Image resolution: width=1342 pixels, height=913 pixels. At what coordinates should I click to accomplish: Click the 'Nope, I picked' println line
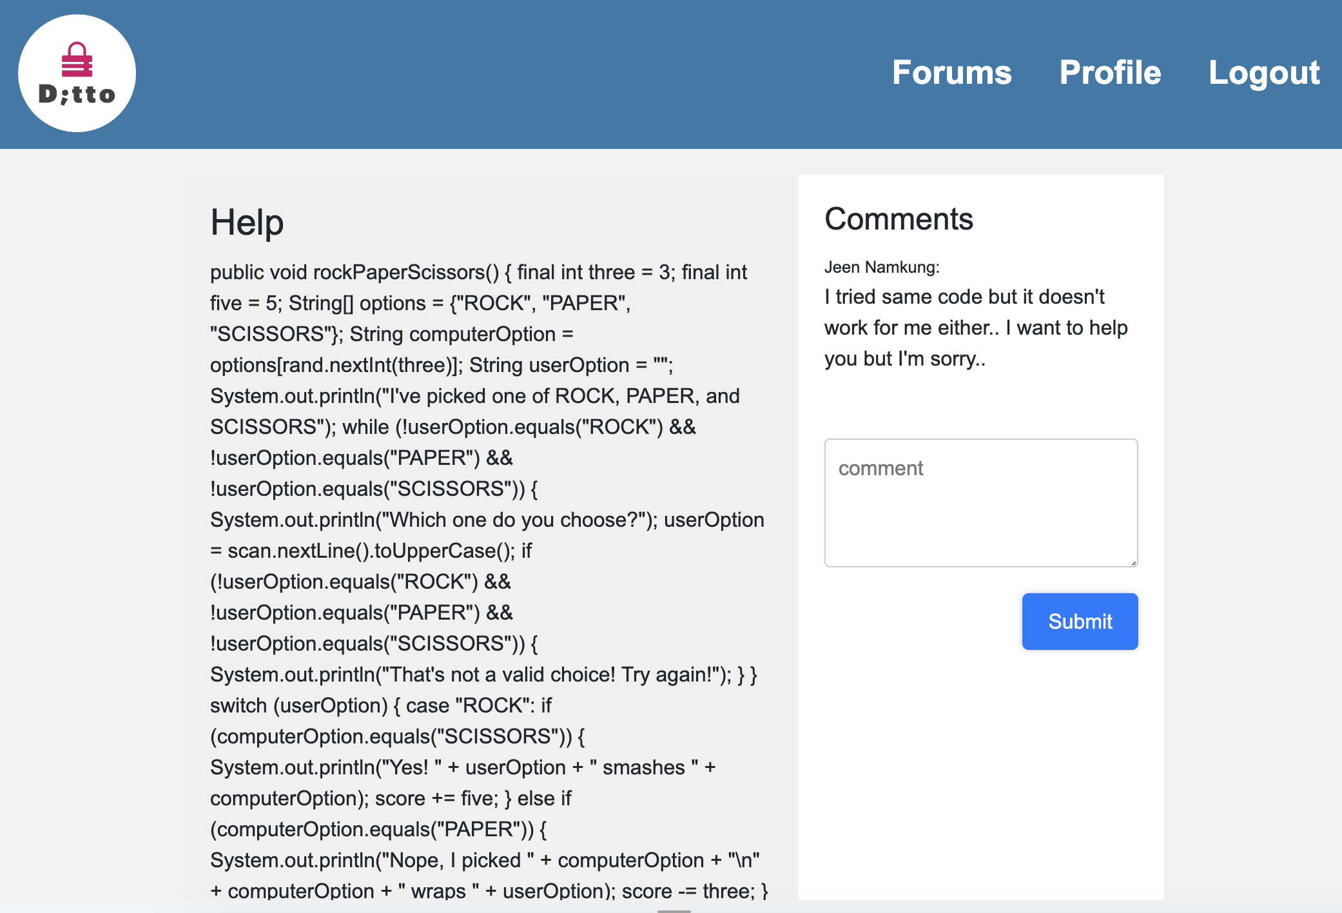pyautogui.click(x=484, y=860)
